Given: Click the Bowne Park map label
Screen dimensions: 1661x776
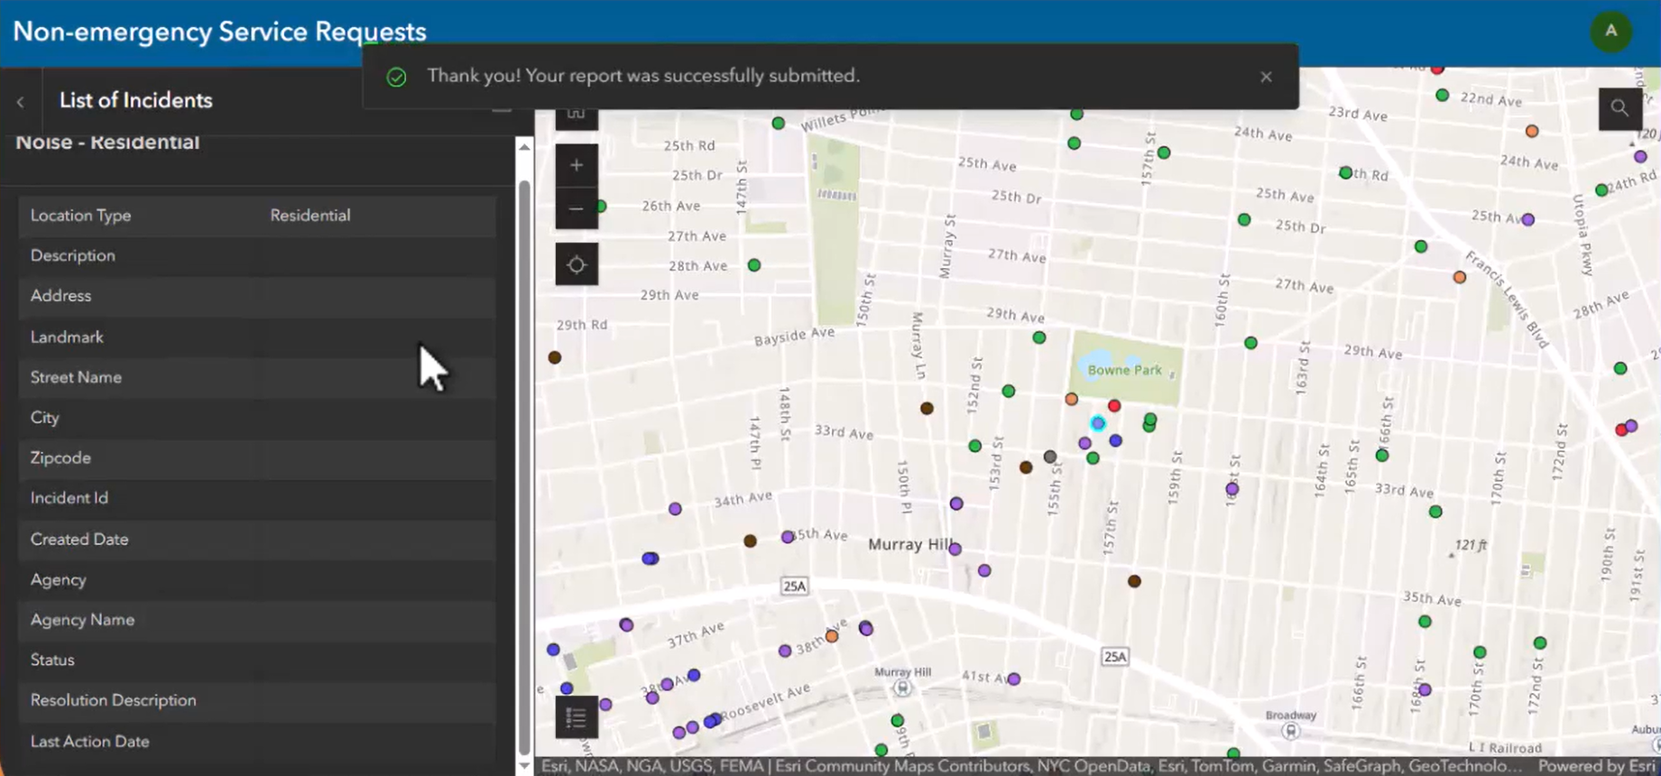Looking at the screenshot, I should [x=1124, y=370].
